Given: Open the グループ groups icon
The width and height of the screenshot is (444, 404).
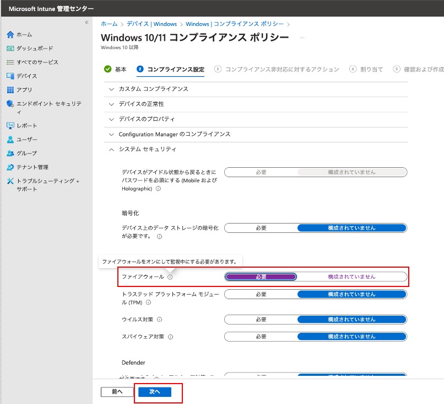Looking at the screenshot, I should (10, 153).
